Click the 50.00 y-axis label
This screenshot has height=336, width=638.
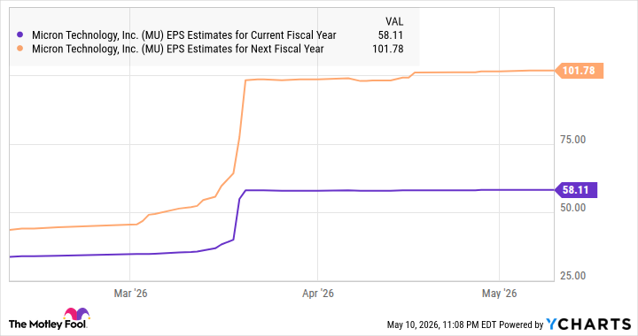point(573,208)
